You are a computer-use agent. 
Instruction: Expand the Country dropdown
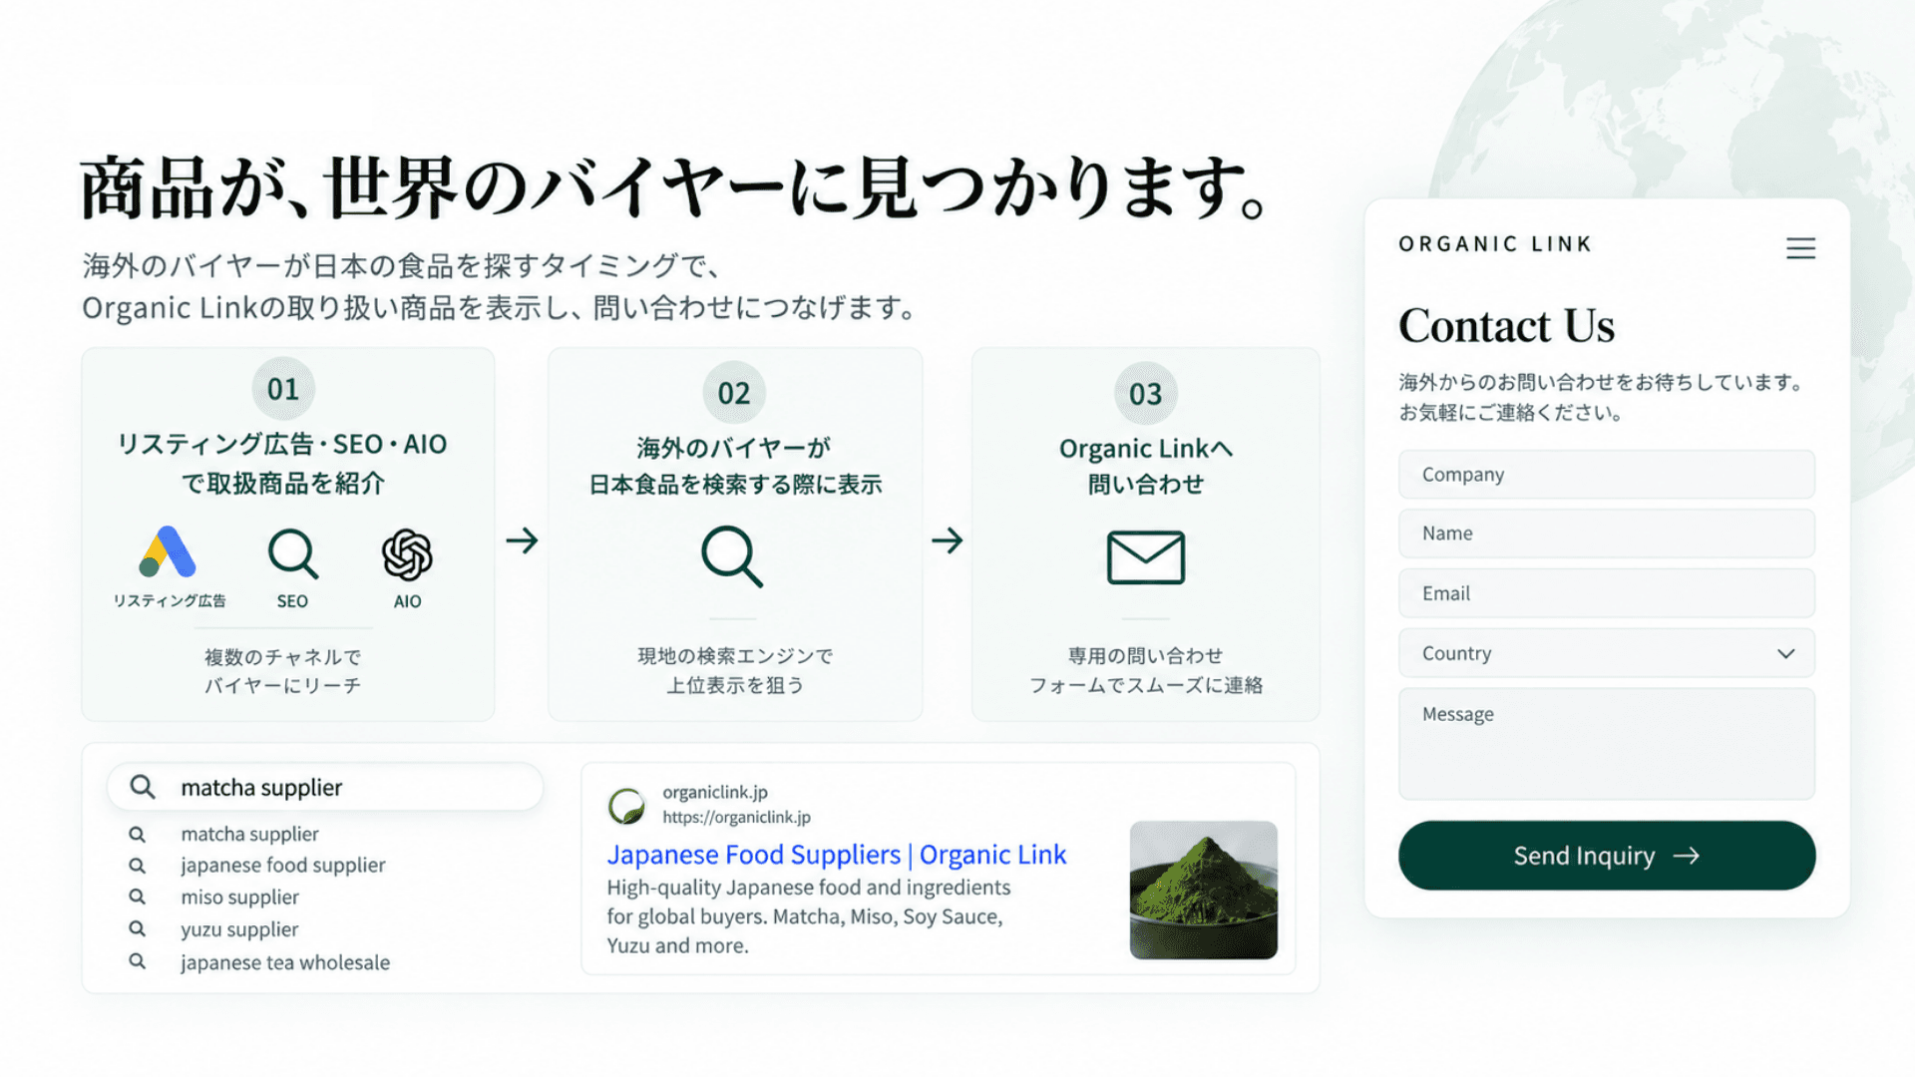[1607, 653]
